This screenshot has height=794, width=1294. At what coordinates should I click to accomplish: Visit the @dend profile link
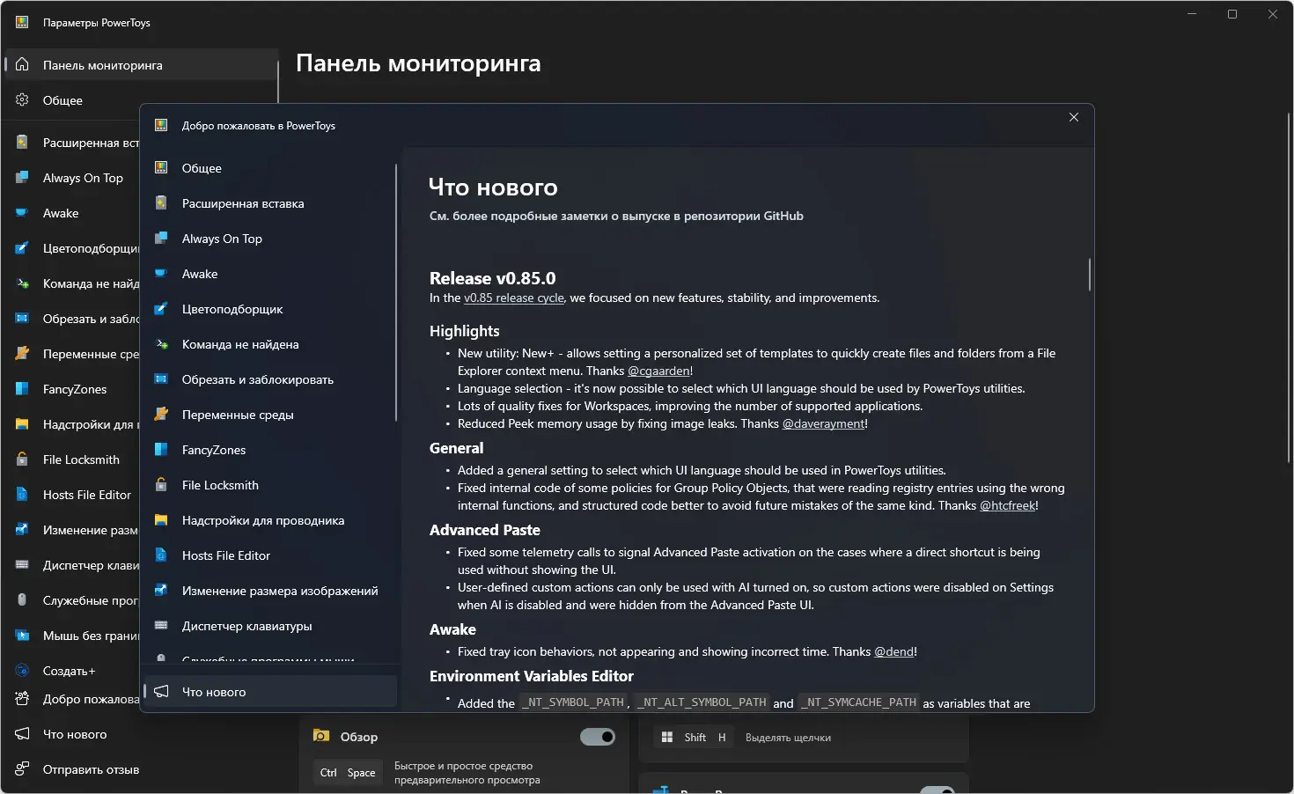point(893,652)
